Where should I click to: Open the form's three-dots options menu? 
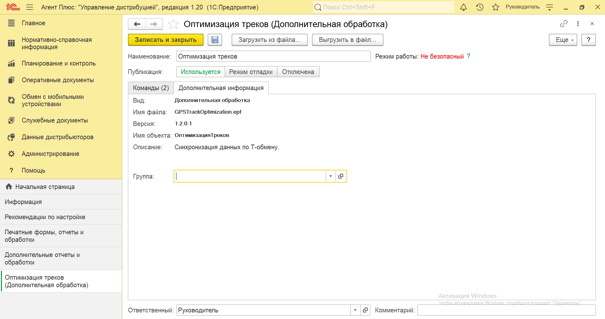(x=578, y=24)
